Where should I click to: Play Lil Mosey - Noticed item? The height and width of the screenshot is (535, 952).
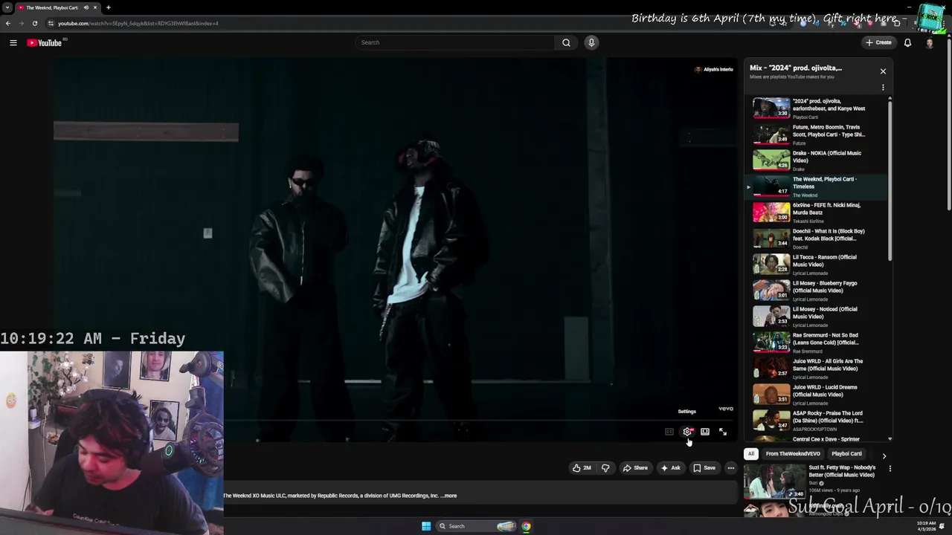point(817,317)
